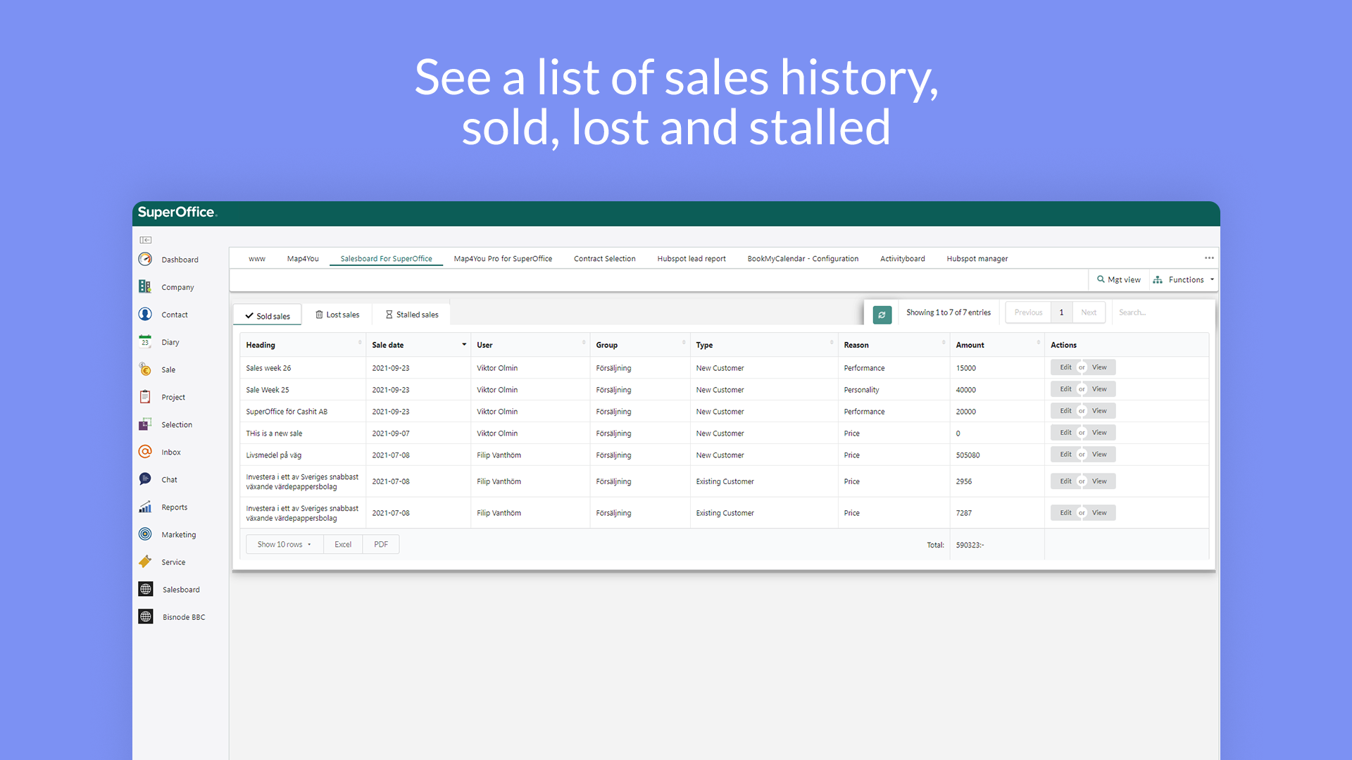
Task: Click the Sale coins icon
Action: (145, 369)
